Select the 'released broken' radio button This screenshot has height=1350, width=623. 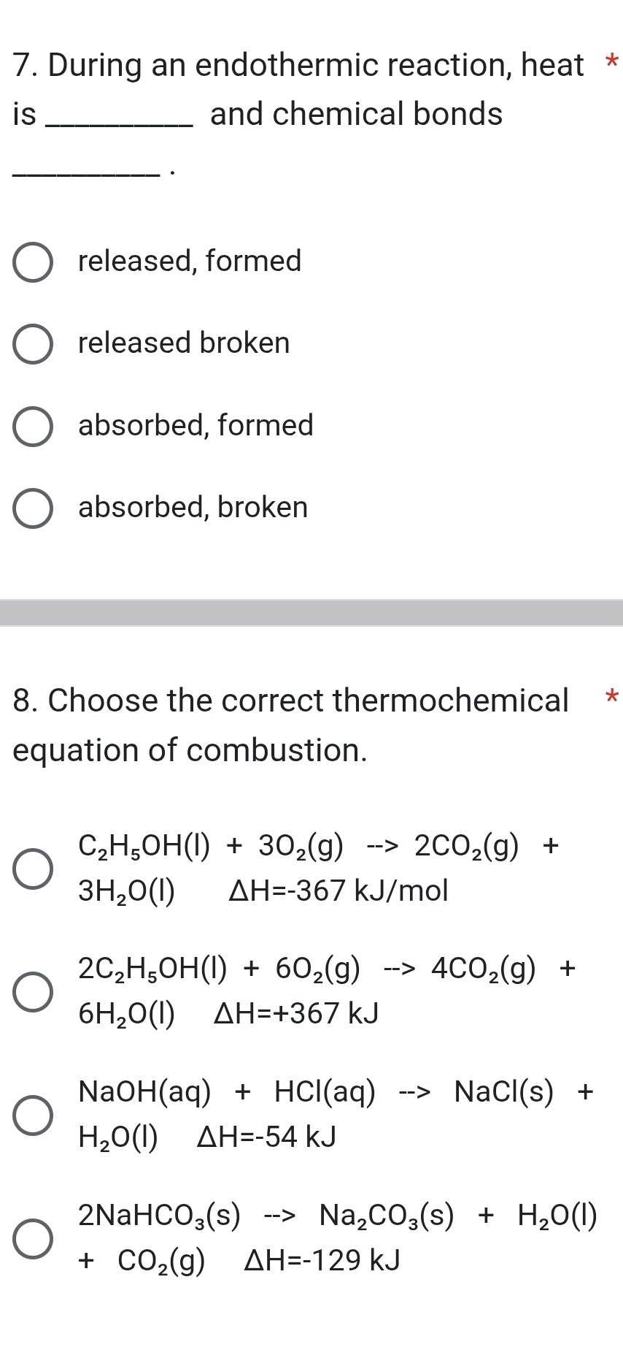(x=33, y=345)
